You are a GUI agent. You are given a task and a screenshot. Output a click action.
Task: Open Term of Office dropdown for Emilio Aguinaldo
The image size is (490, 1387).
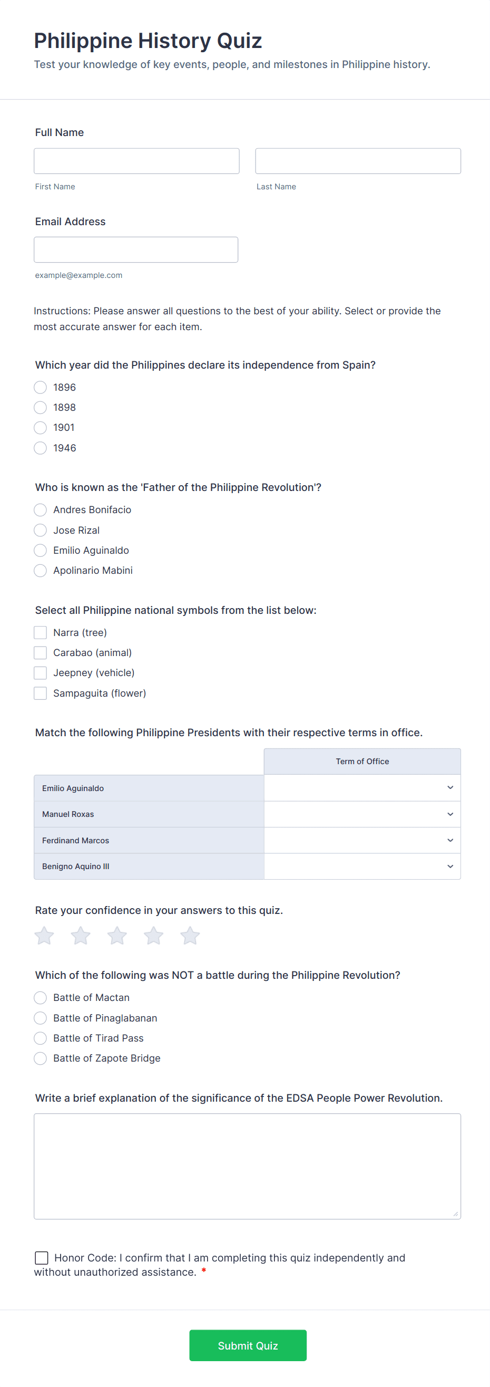click(x=362, y=788)
